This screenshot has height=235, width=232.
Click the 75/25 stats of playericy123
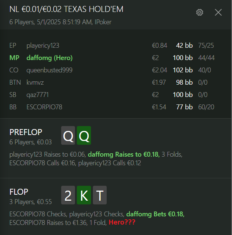coord(206,46)
